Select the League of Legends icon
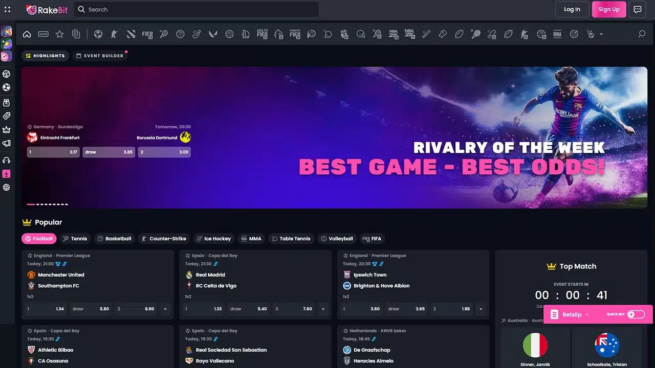This screenshot has width=655, height=368. tap(246, 34)
